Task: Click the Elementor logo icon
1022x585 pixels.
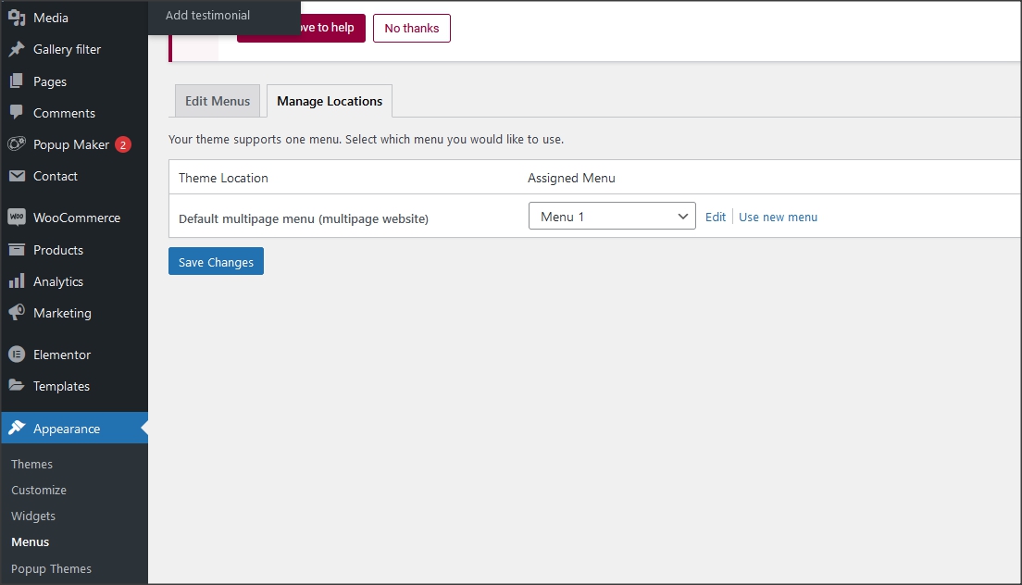Action: 17,355
